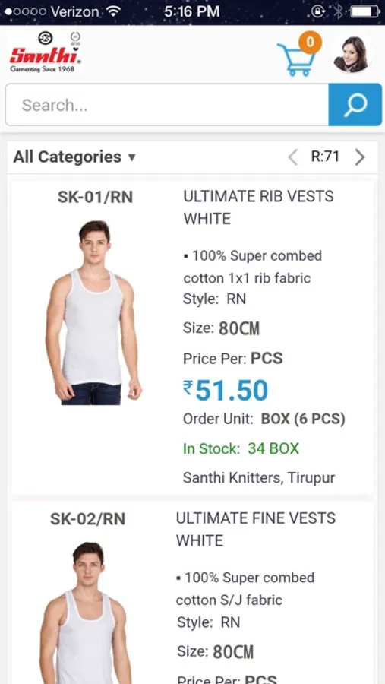Image resolution: width=385 pixels, height=684 pixels.
Task: Open ULTIMATE FINE VESTS WHITE title
Action: click(x=255, y=529)
